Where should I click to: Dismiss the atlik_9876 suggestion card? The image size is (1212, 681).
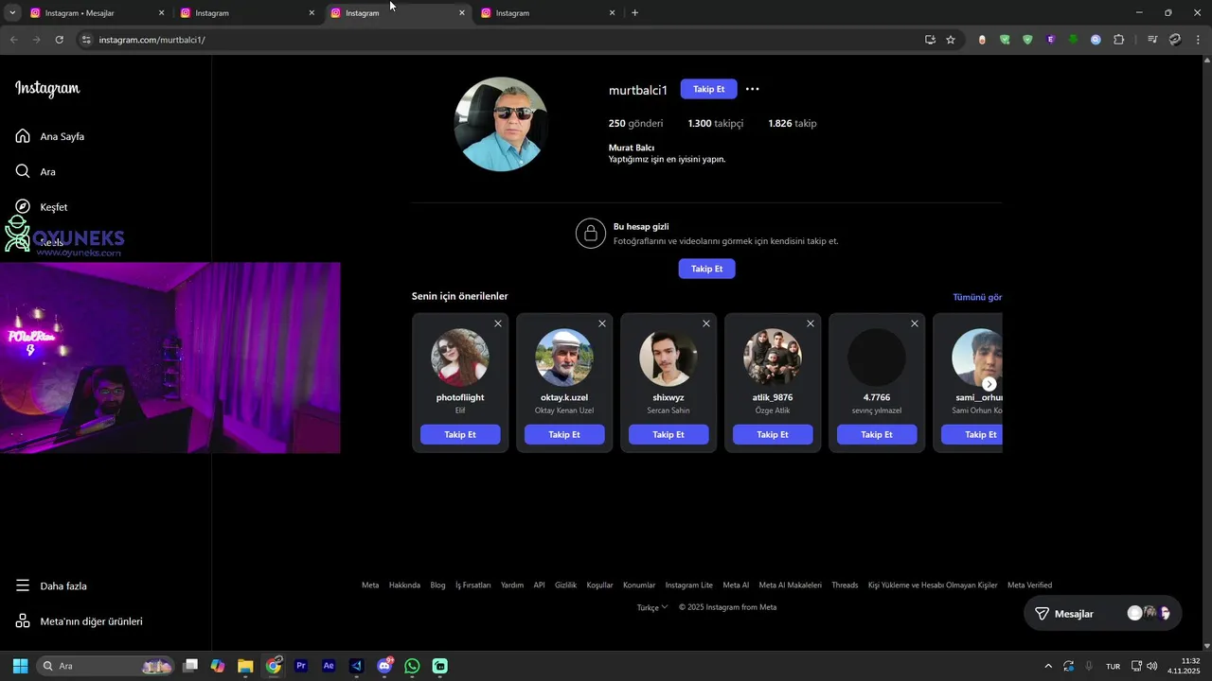(811, 323)
